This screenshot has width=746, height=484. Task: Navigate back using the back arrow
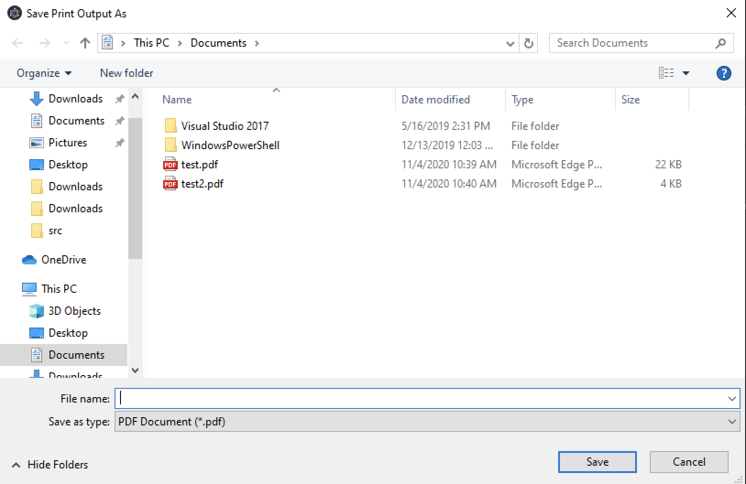(17, 43)
